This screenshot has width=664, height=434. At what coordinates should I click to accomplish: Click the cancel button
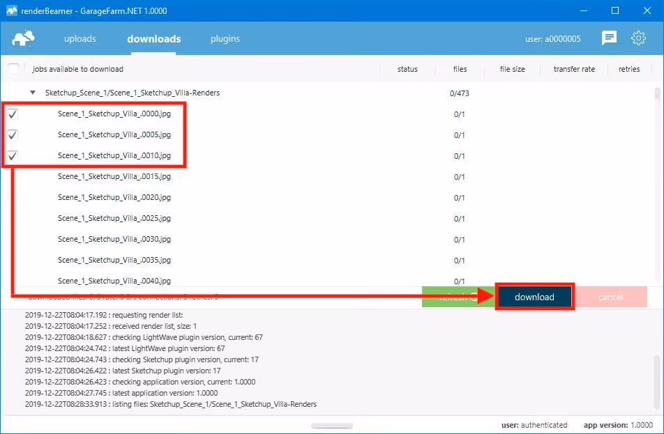pyautogui.click(x=610, y=297)
